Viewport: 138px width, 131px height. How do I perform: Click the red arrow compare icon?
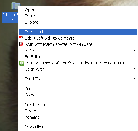tap(21, 38)
